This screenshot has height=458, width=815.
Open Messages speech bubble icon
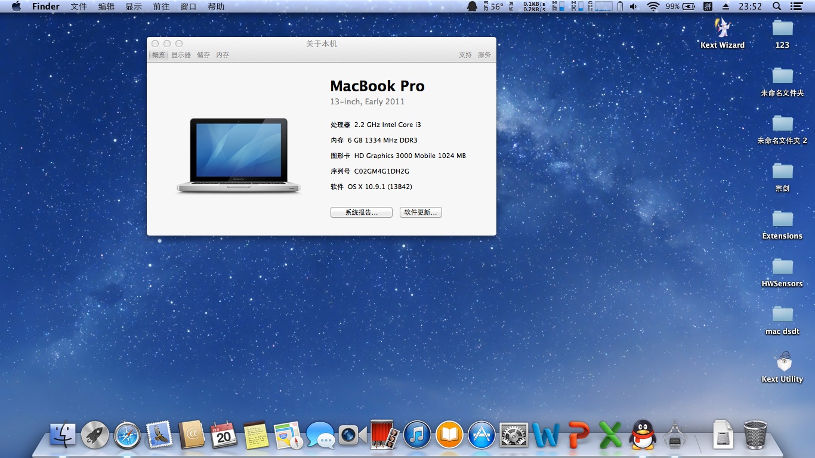[321, 435]
